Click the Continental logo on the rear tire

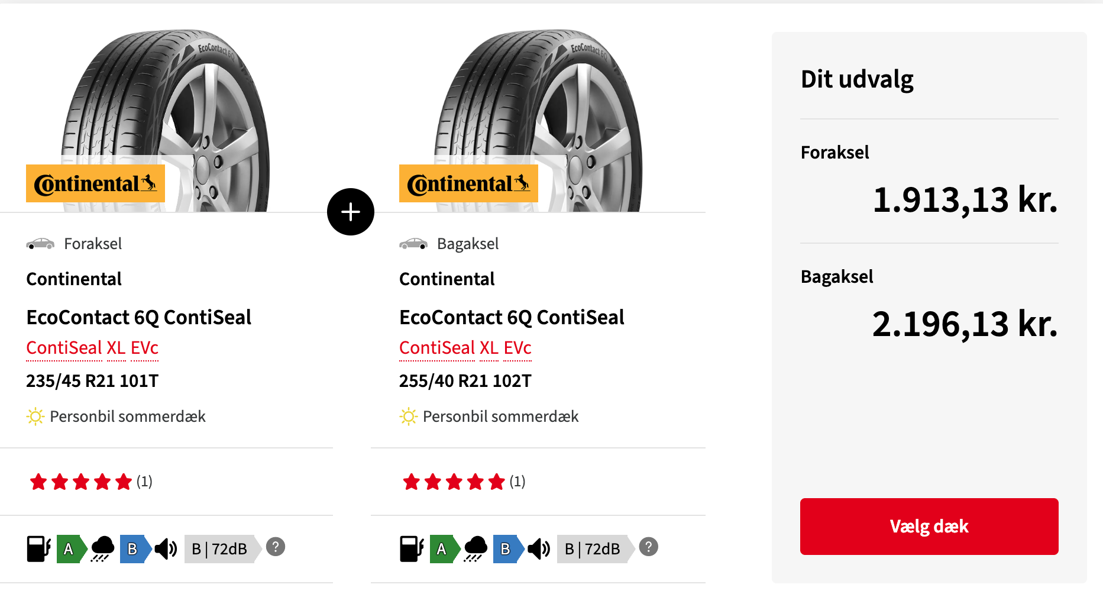click(468, 183)
